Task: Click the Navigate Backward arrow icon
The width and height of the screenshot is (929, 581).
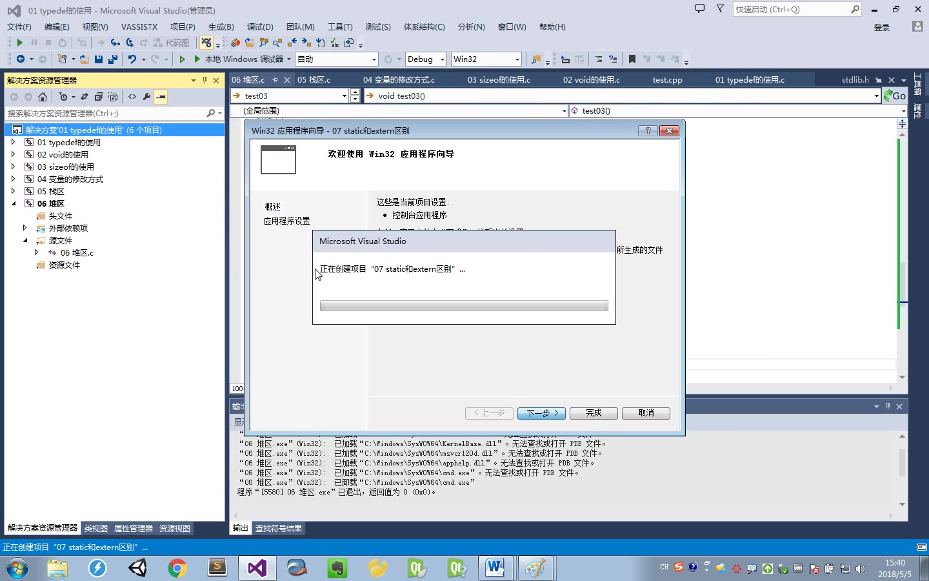Action: (x=21, y=59)
